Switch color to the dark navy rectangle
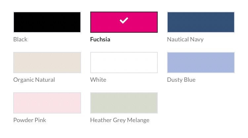Screen dimensions: 248x138 [201, 22]
